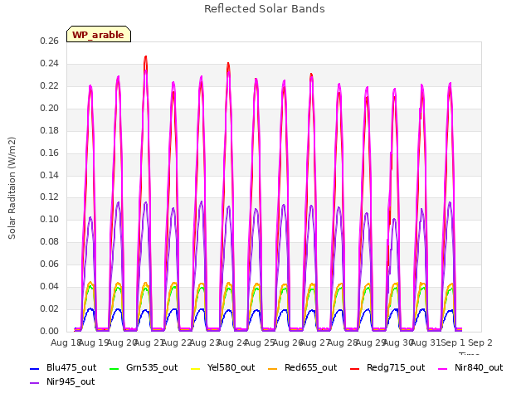Click the Nir945_out legend label
Viewport: 531px width, 398px height.
71,381
